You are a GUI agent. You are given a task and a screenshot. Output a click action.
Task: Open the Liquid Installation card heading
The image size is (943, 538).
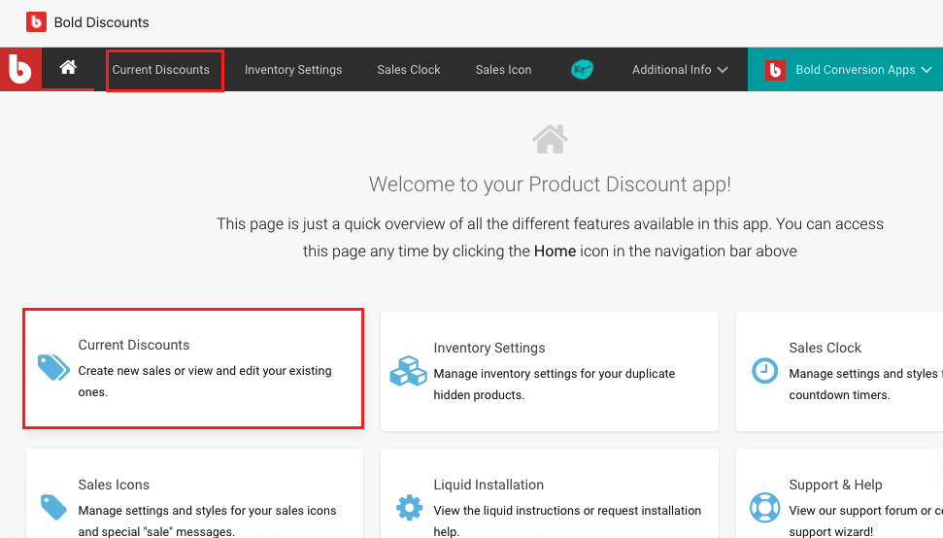point(488,485)
